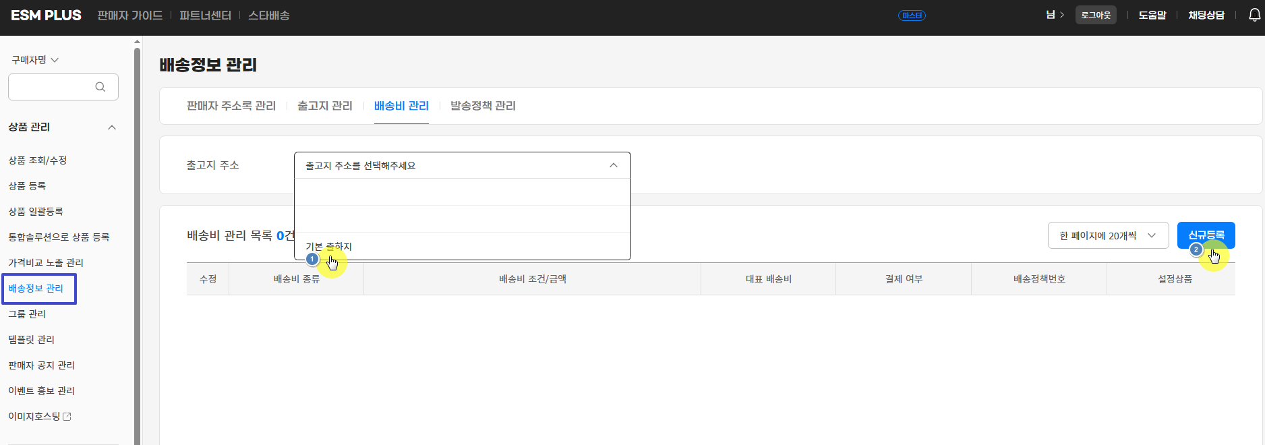Open the 채팅상담 link
The image size is (1265, 445).
click(x=1206, y=15)
